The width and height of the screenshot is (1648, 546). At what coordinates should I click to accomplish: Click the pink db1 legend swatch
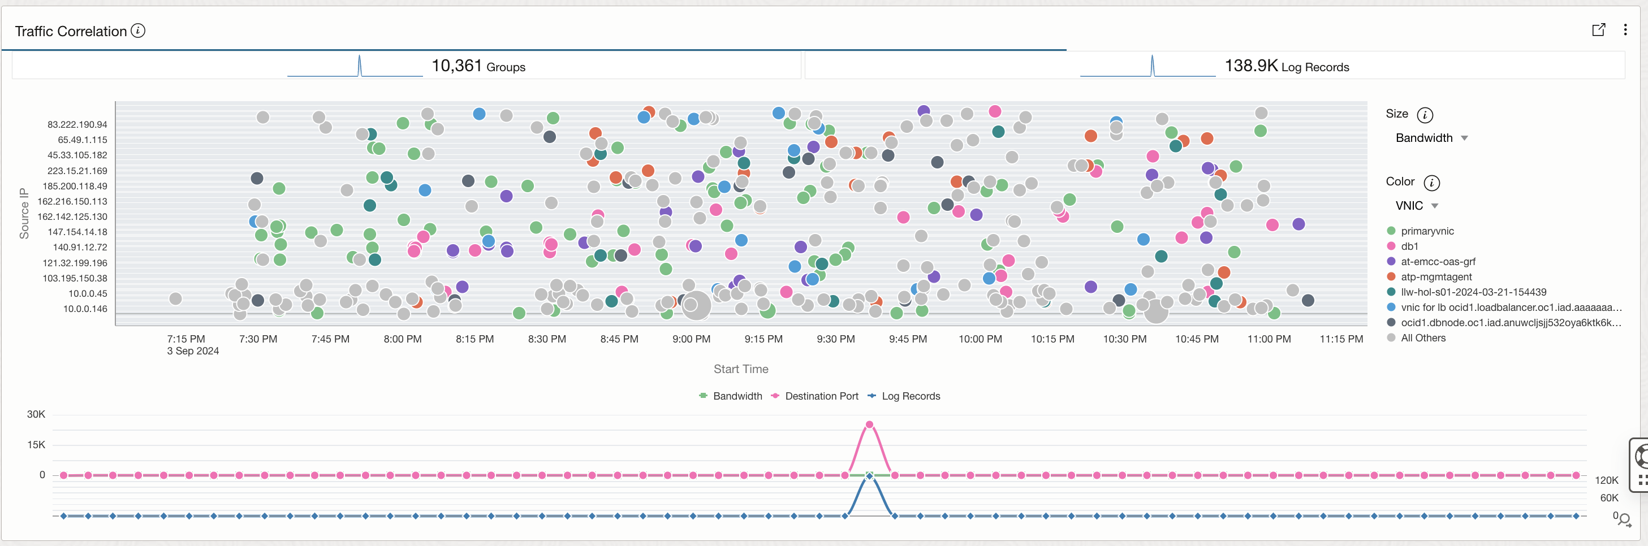pos(1391,246)
